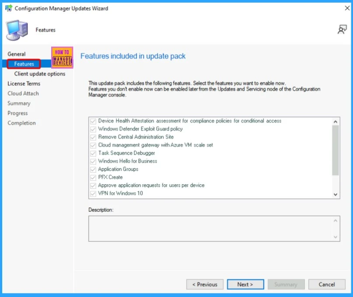Screen dimensions: 353x297
Task: Select General in the wizard navigation
Action: [x=17, y=54]
